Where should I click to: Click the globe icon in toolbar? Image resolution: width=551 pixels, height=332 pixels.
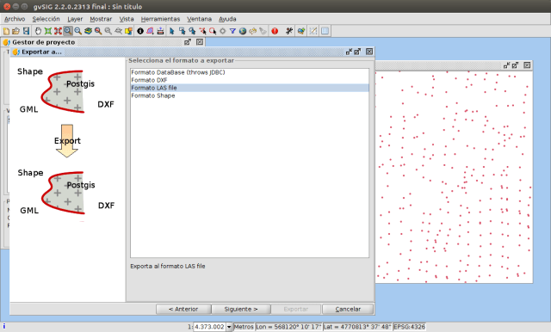243,31
